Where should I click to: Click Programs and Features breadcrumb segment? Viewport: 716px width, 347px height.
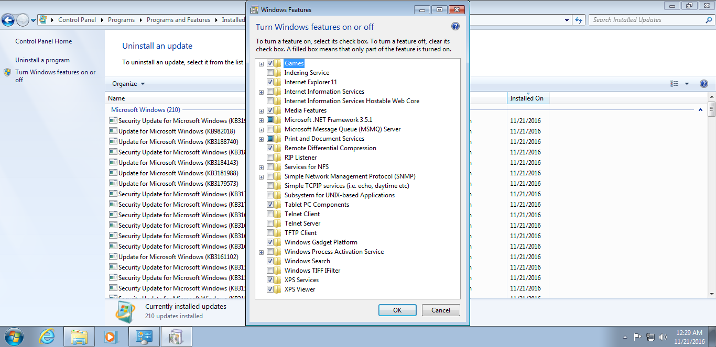pos(178,20)
